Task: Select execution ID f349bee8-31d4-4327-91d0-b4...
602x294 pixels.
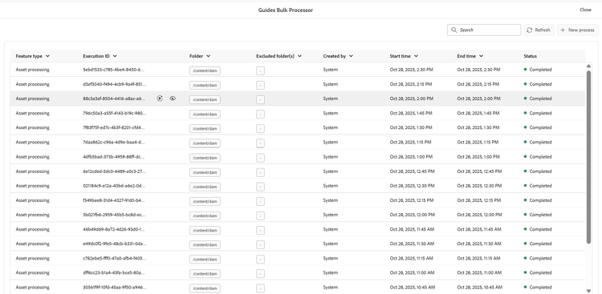Action: click(114, 200)
